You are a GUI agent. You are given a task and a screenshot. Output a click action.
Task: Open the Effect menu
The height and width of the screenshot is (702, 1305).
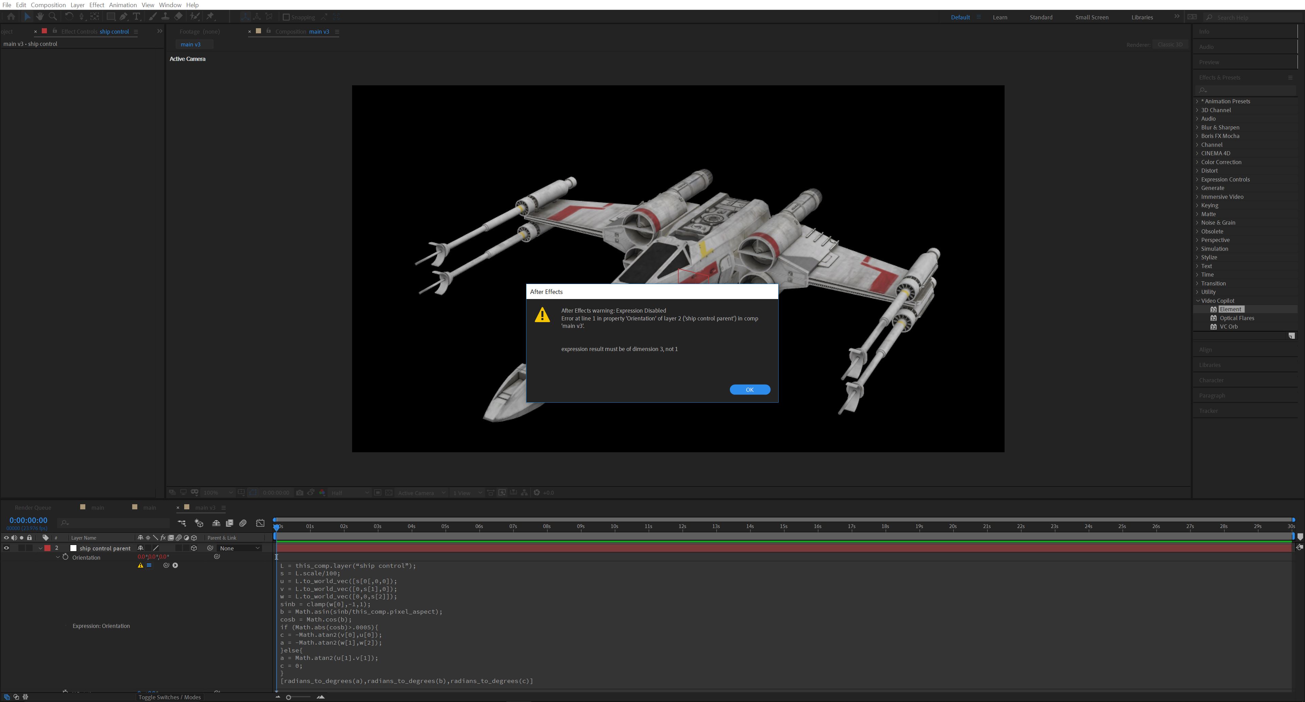pyautogui.click(x=97, y=4)
